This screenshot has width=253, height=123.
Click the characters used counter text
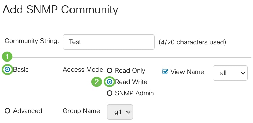pos(192,42)
